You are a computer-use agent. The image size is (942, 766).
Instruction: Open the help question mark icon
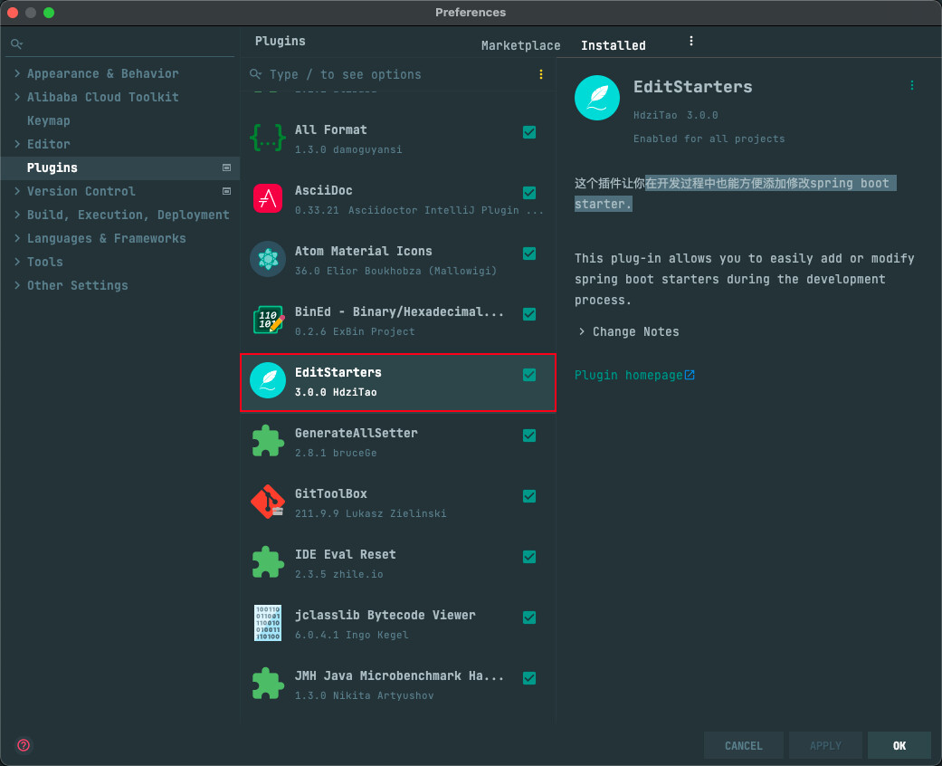(x=24, y=745)
